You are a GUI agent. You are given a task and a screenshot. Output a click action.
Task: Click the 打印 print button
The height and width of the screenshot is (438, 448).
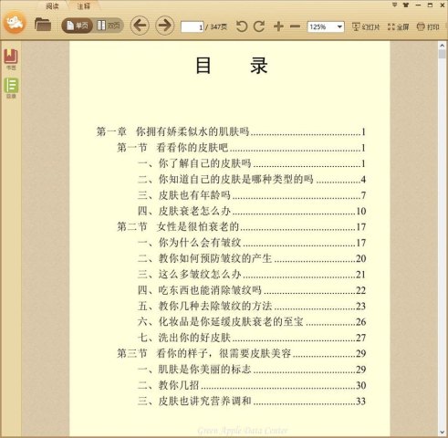point(428,27)
